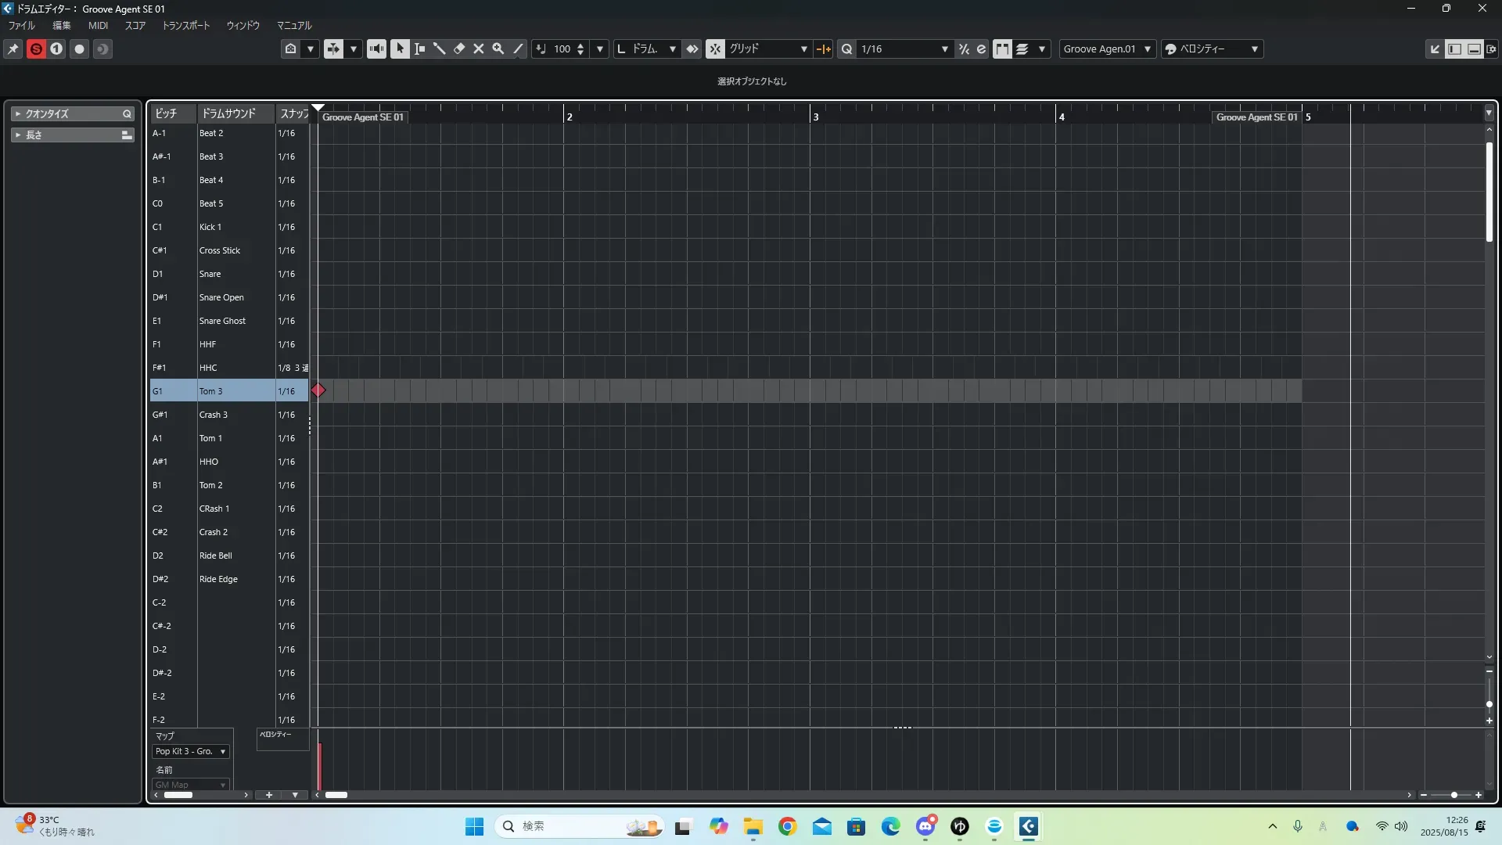Click the toolbar setup gear icon
This screenshot has height=845, width=1502.
[1491, 49]
